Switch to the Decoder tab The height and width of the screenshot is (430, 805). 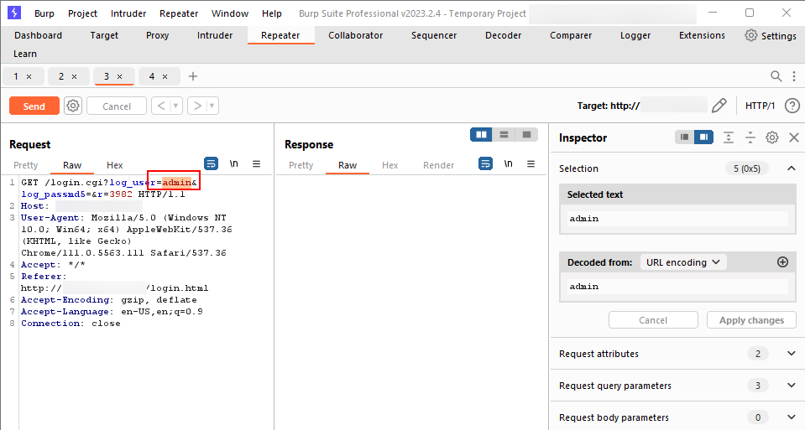click(503, 35)
